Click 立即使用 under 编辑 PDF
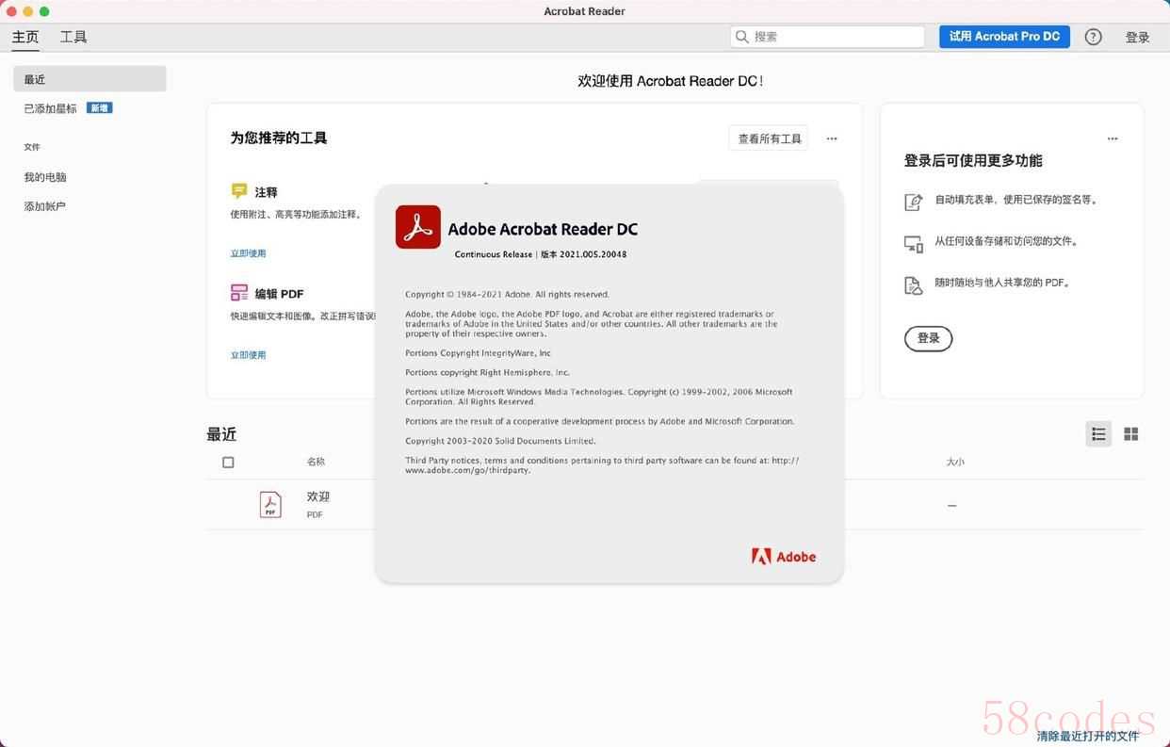Viewport: 1170px width, 747px height. click(x=249, y=355)
